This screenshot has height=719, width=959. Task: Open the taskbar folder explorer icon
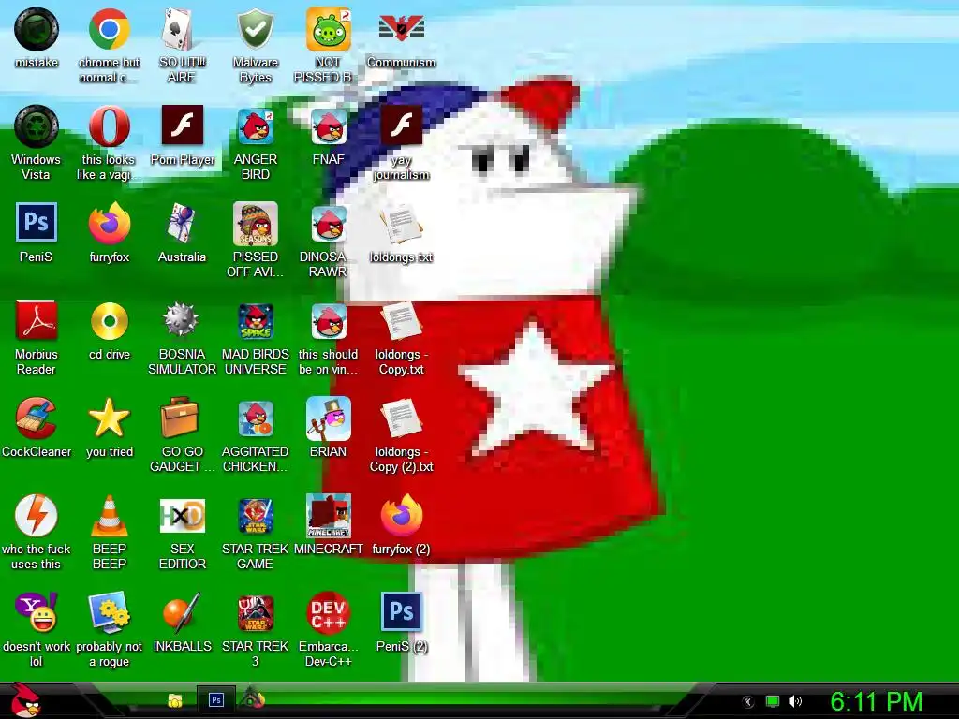coord(175,700)
